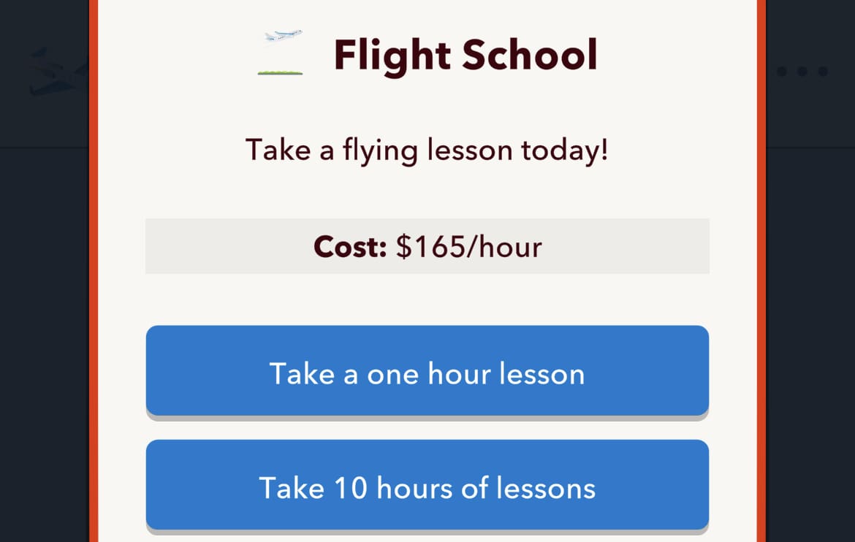855x542 pixels.
Task: Select the upper blue lesson button
Action: pos(427,373)
